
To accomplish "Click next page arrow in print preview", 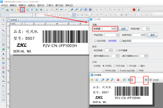I will point(146,80).
